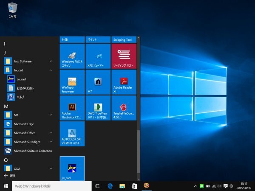The image size is (255, 191).
Task: Launch the M7 tile
Action: pyautogui.click(x=98, y=82)
